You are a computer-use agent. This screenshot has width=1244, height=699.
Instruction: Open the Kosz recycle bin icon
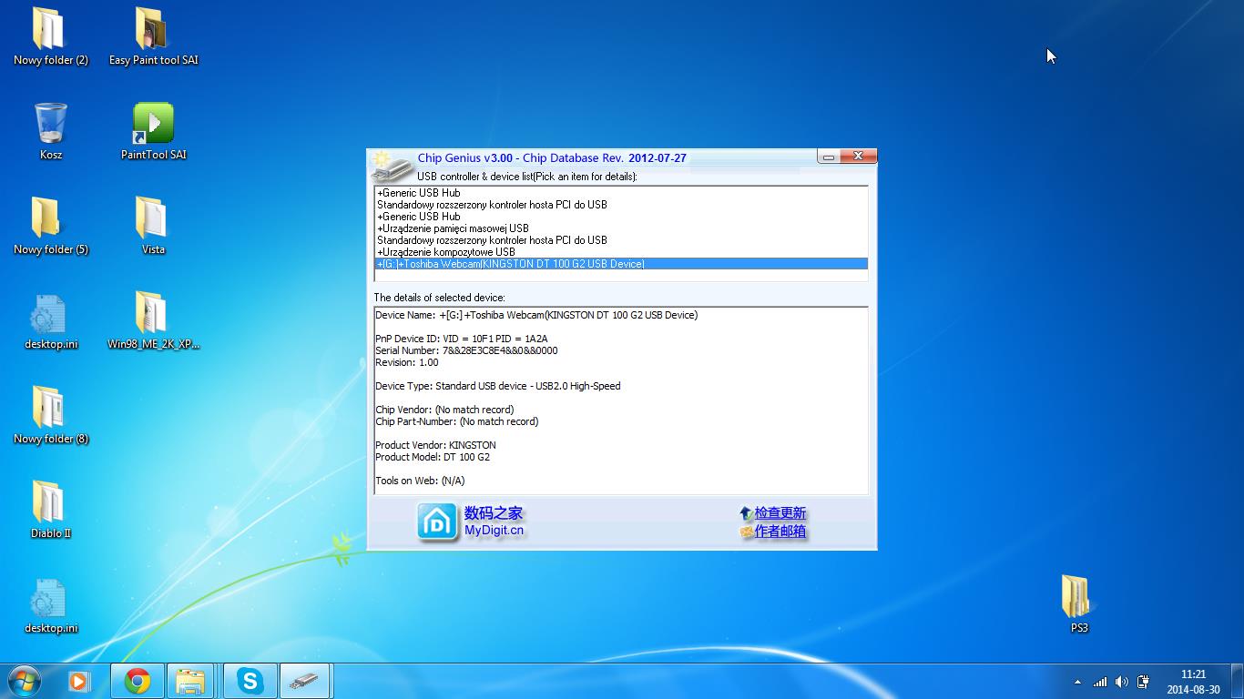click(51, 132)
